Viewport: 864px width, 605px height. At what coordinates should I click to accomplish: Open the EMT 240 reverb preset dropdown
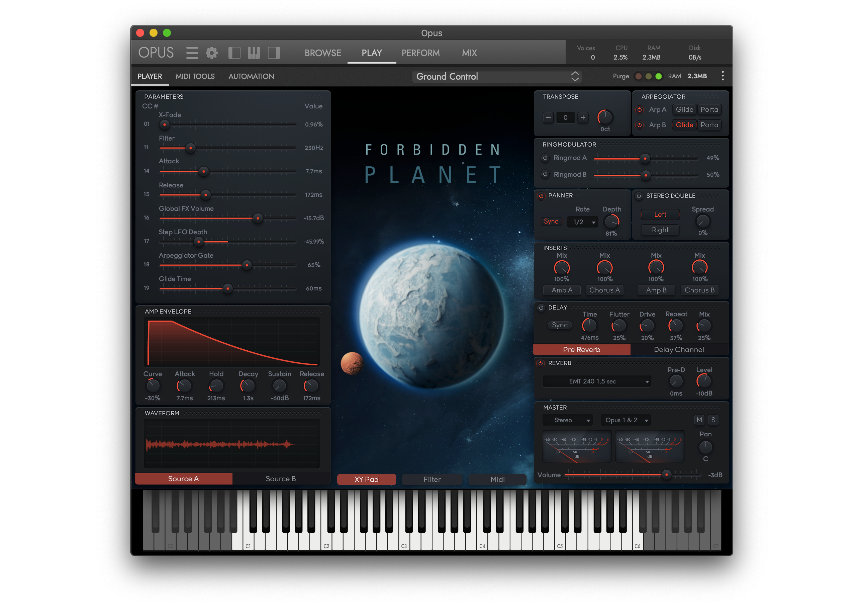(596, 381)
